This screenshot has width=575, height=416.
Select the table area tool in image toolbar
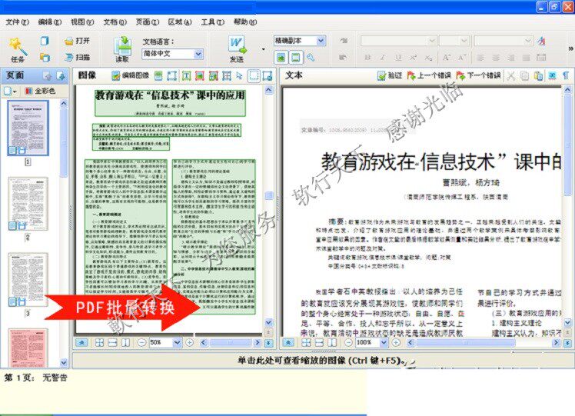pos(227,75)
